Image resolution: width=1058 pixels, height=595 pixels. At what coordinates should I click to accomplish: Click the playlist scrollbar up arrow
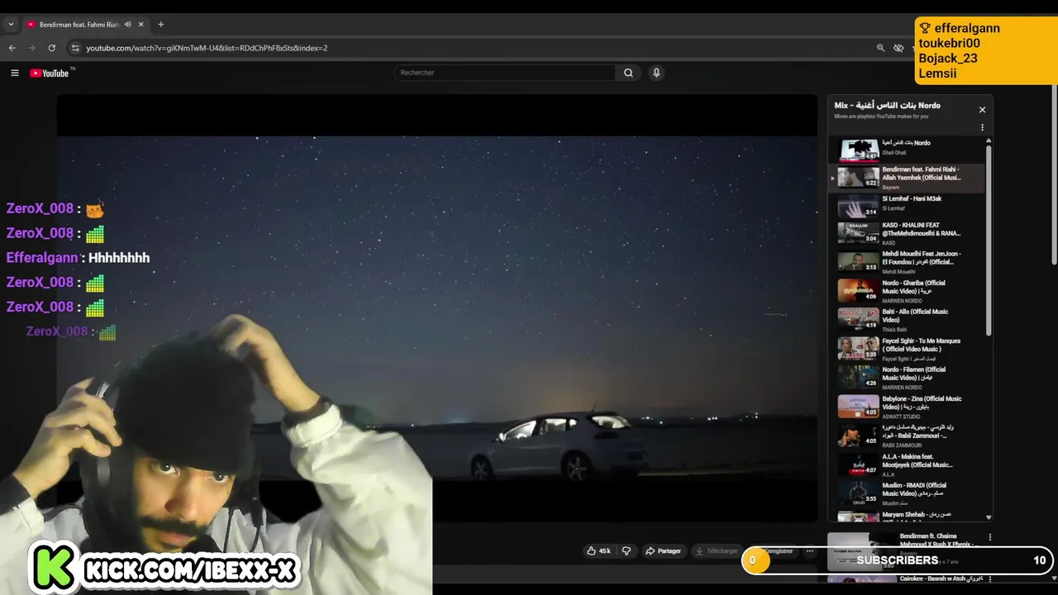click(989, 140)
